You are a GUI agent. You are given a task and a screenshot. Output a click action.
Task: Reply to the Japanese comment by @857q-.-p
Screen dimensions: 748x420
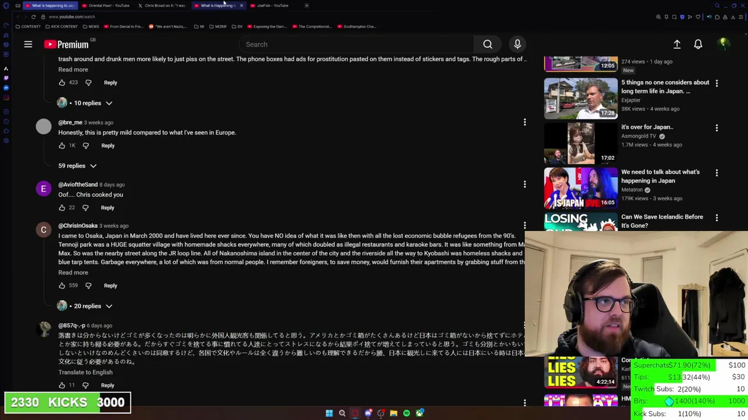(x=108, y=385)
